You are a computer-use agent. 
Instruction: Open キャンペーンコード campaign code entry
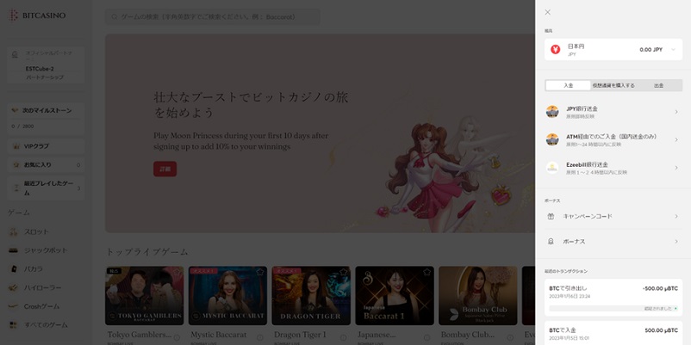pyautogui.click(x=613, y=217)
